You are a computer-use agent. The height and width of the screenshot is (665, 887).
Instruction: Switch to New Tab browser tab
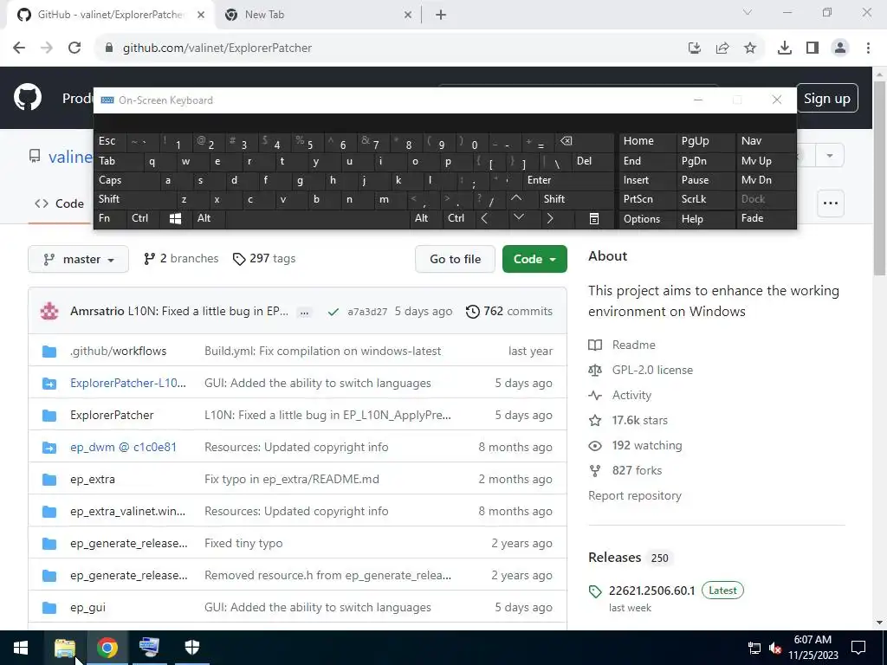(x=318, y=15)
